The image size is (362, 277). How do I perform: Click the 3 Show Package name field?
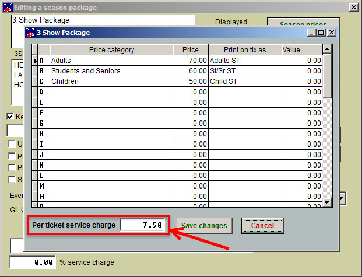[x=103, y=20]
